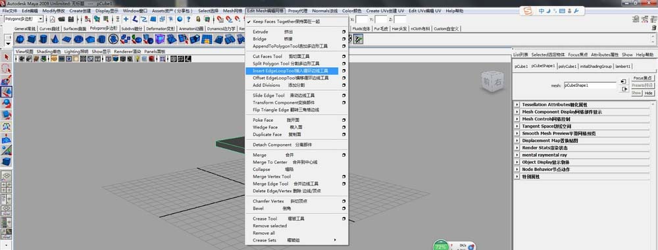
Task: Create a polygon sphere from shelf
Action: [x=20, y=39]
